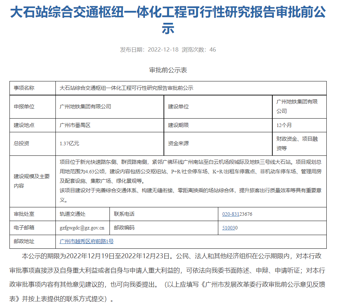
Task: Click the 财政资金、项目融资等 cell
Action: (299, 144)
